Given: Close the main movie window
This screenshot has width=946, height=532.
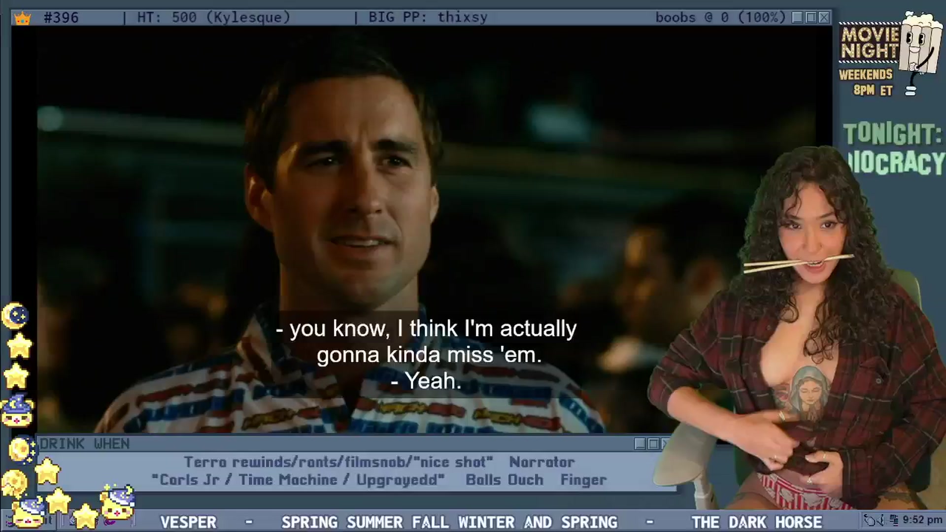Looking at the screenshot, I should (x=824, y=18).
